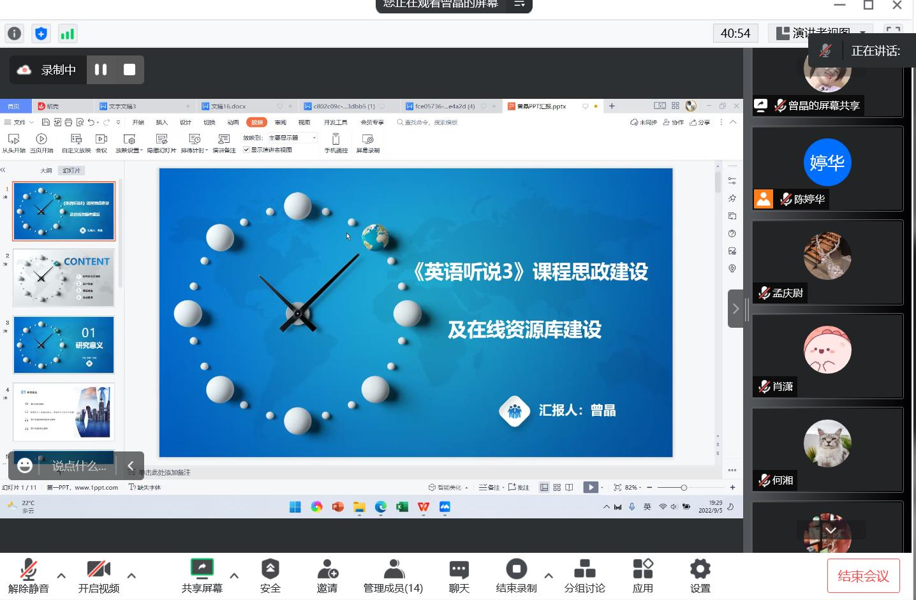Click the network signal status icon

(68, 34)
